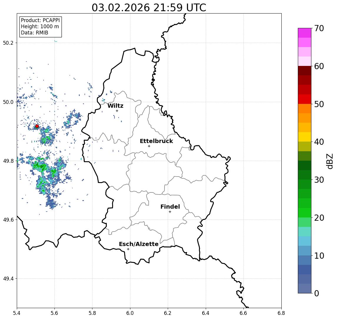
Task: Click the dBZ colorbar axis label
Action: (x=330, y=161)
